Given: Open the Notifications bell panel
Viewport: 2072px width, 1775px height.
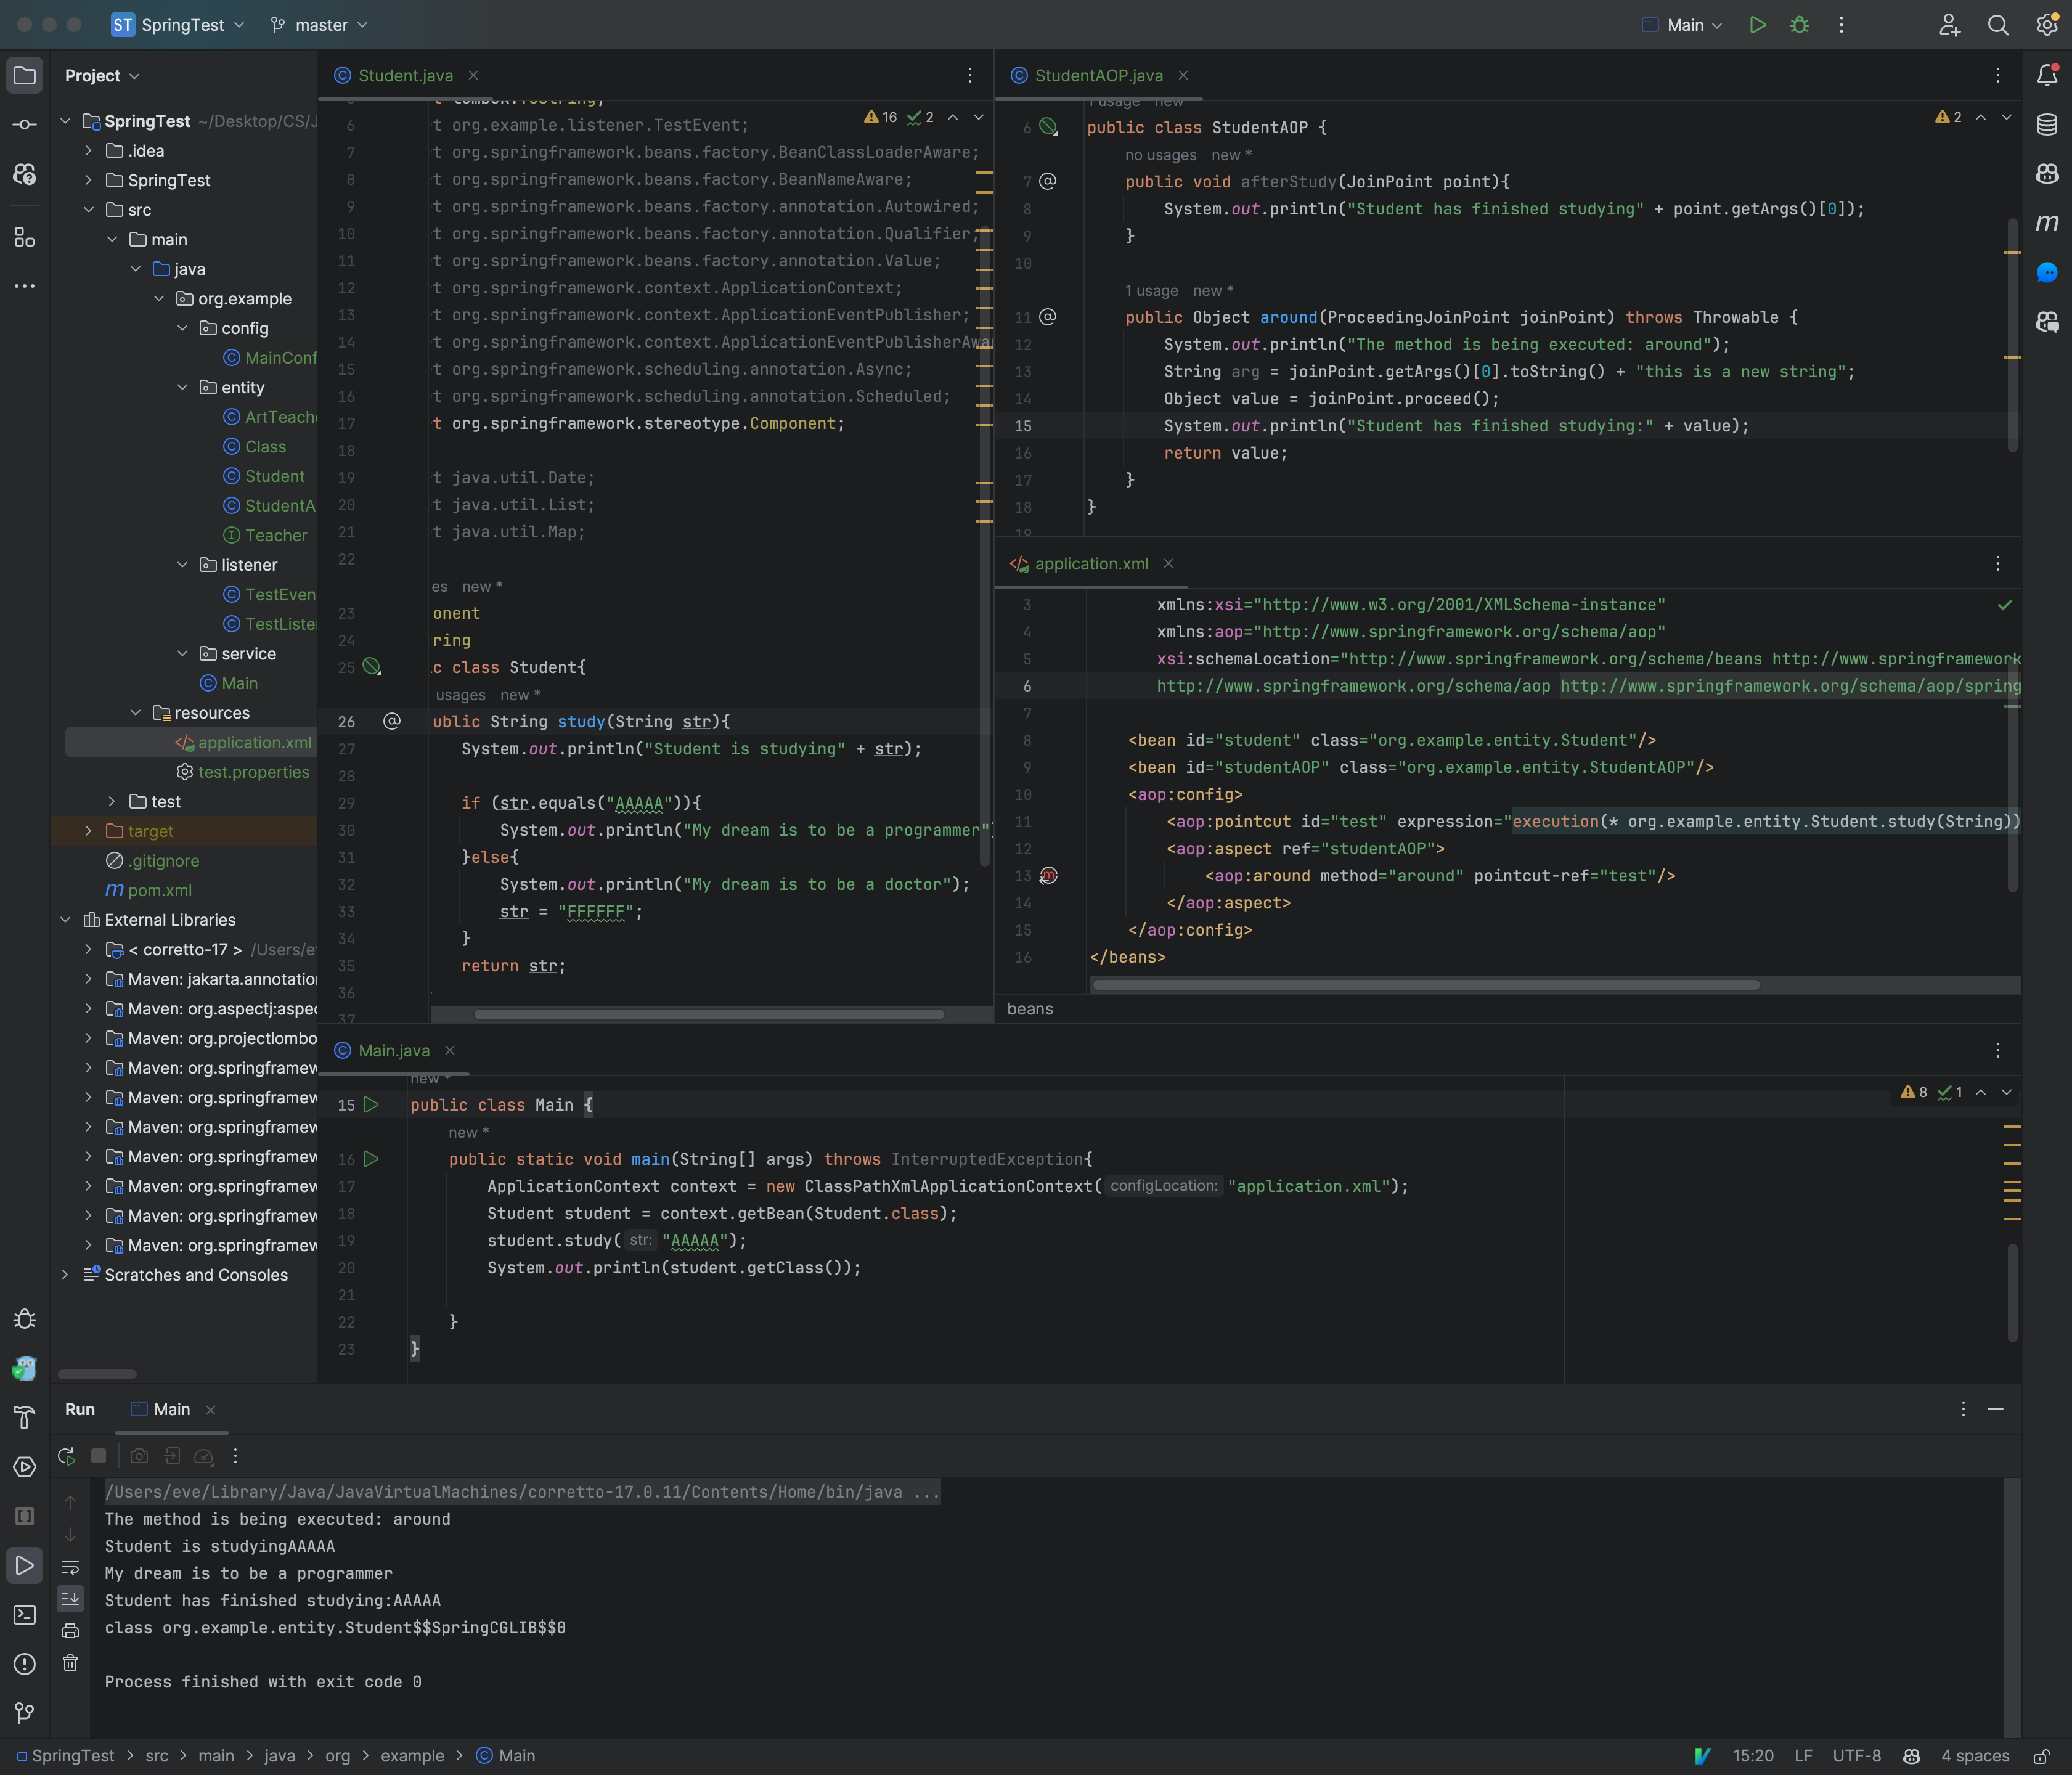Looking at the screenshot, I should pyautogui.click(x=2047, y=75).
